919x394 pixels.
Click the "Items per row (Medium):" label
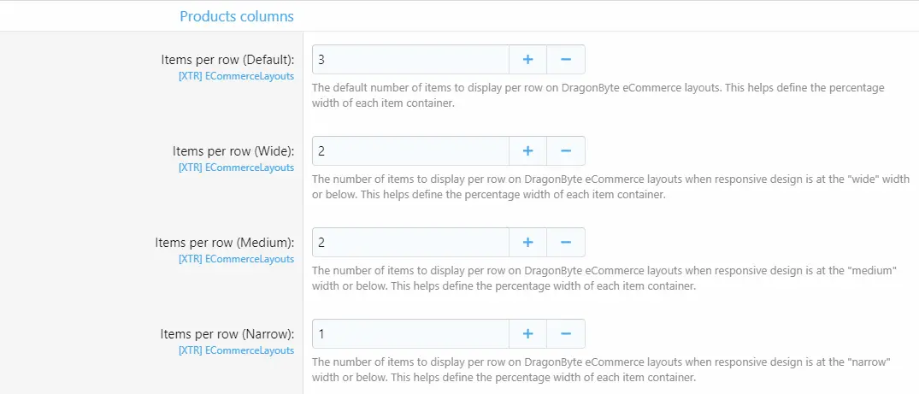tap(225, 243)
